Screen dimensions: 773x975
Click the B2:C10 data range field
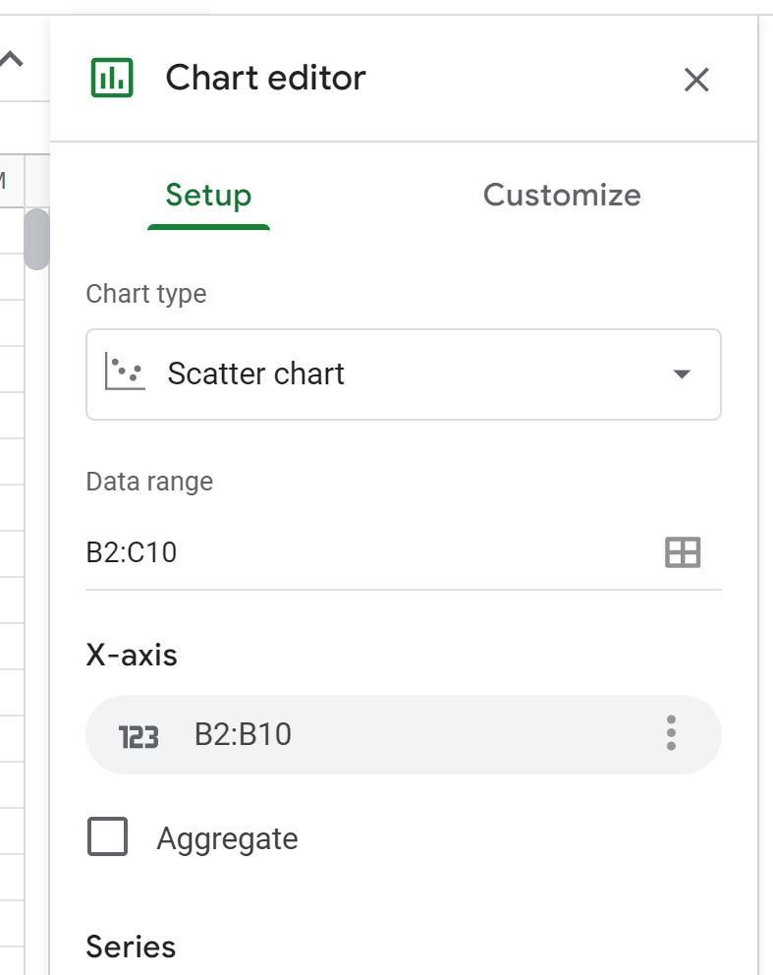pos(404,552)
